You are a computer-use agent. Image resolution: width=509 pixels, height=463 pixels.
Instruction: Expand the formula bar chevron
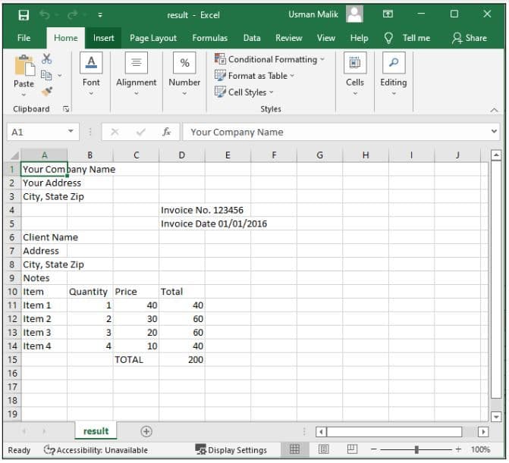495,132
